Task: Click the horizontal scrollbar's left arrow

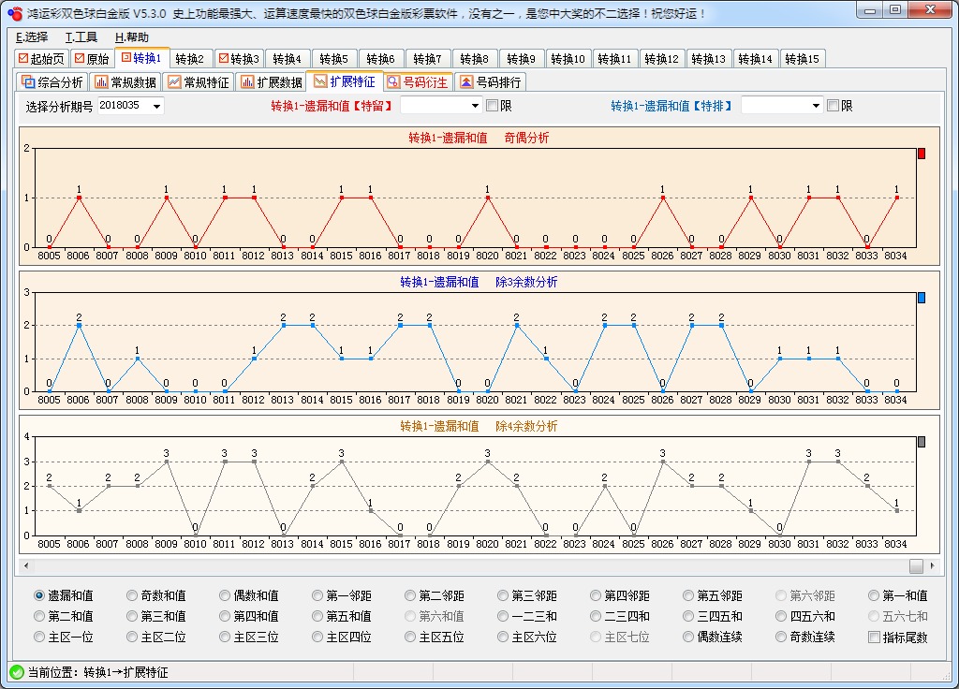Action: pyautogui.click(x=26, y=566)
